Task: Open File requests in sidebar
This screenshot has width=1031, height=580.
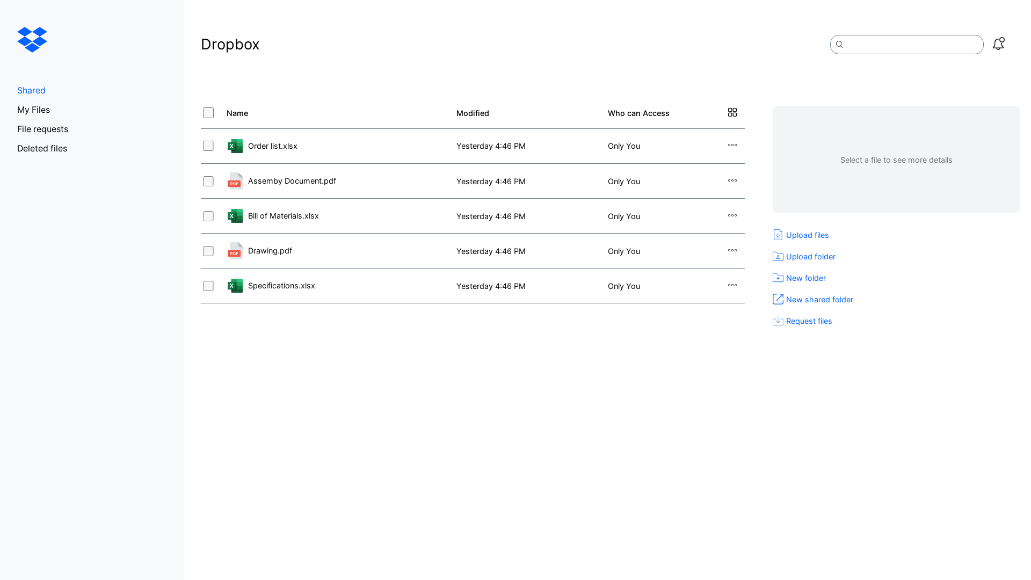Action: (x=42, y=129)
